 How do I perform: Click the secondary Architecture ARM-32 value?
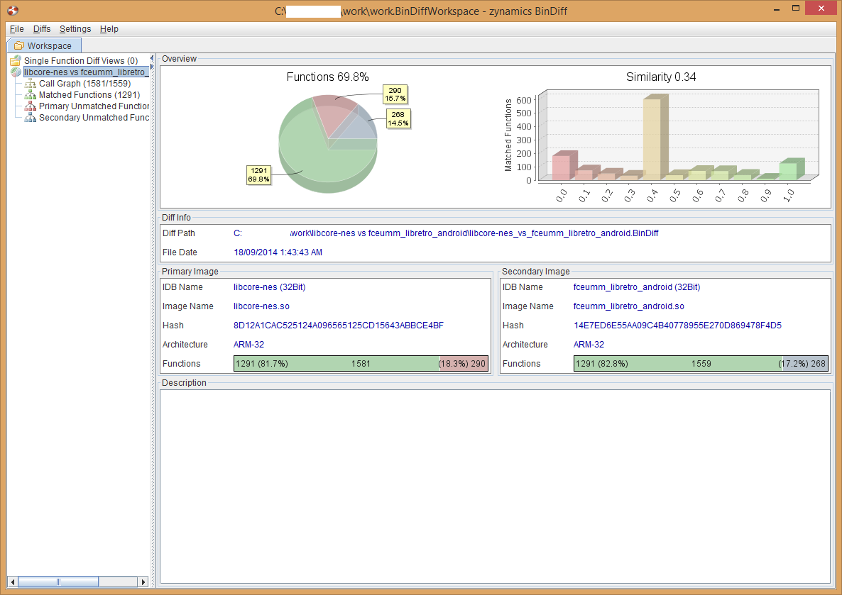[589, 345]
